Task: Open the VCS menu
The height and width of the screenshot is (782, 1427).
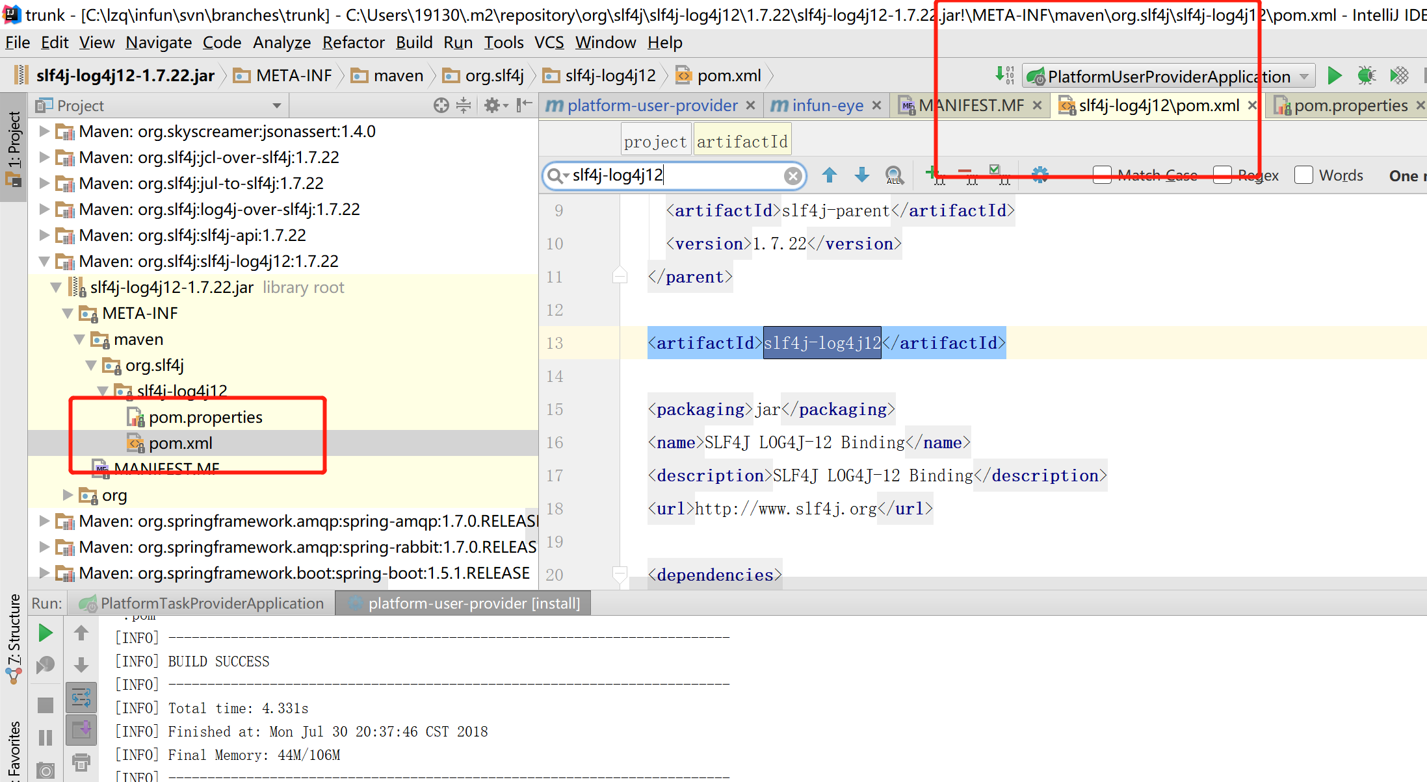Action: [x=549, y=43]
